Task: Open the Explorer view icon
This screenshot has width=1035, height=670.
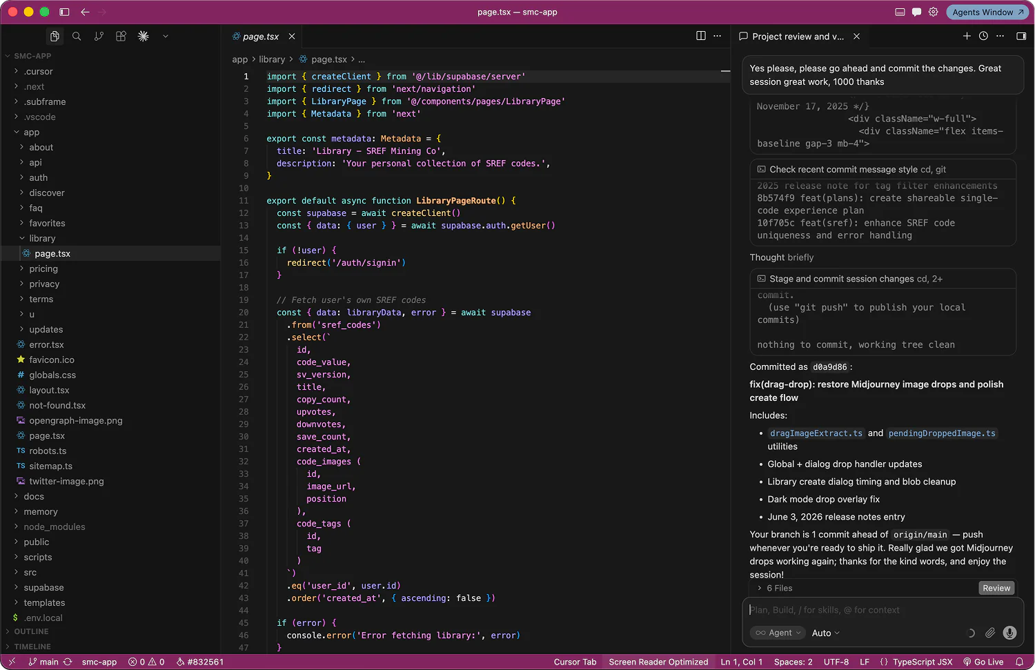Action: [x=55, y=36]
